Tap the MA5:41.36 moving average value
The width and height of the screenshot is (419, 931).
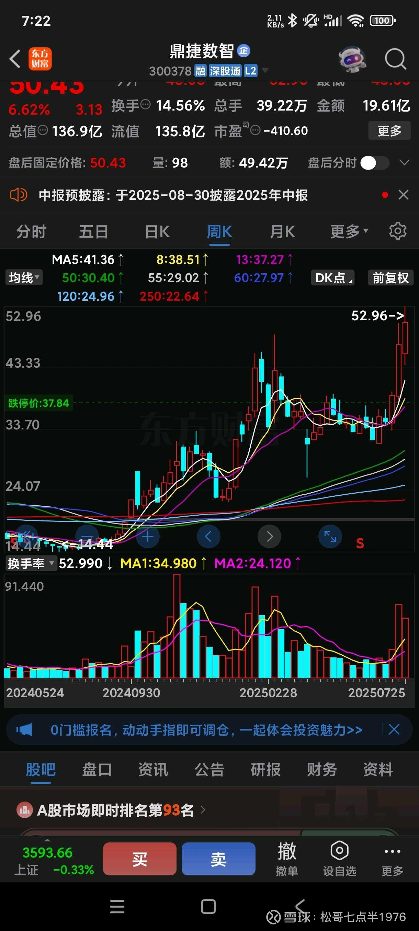tap(88, 260)
